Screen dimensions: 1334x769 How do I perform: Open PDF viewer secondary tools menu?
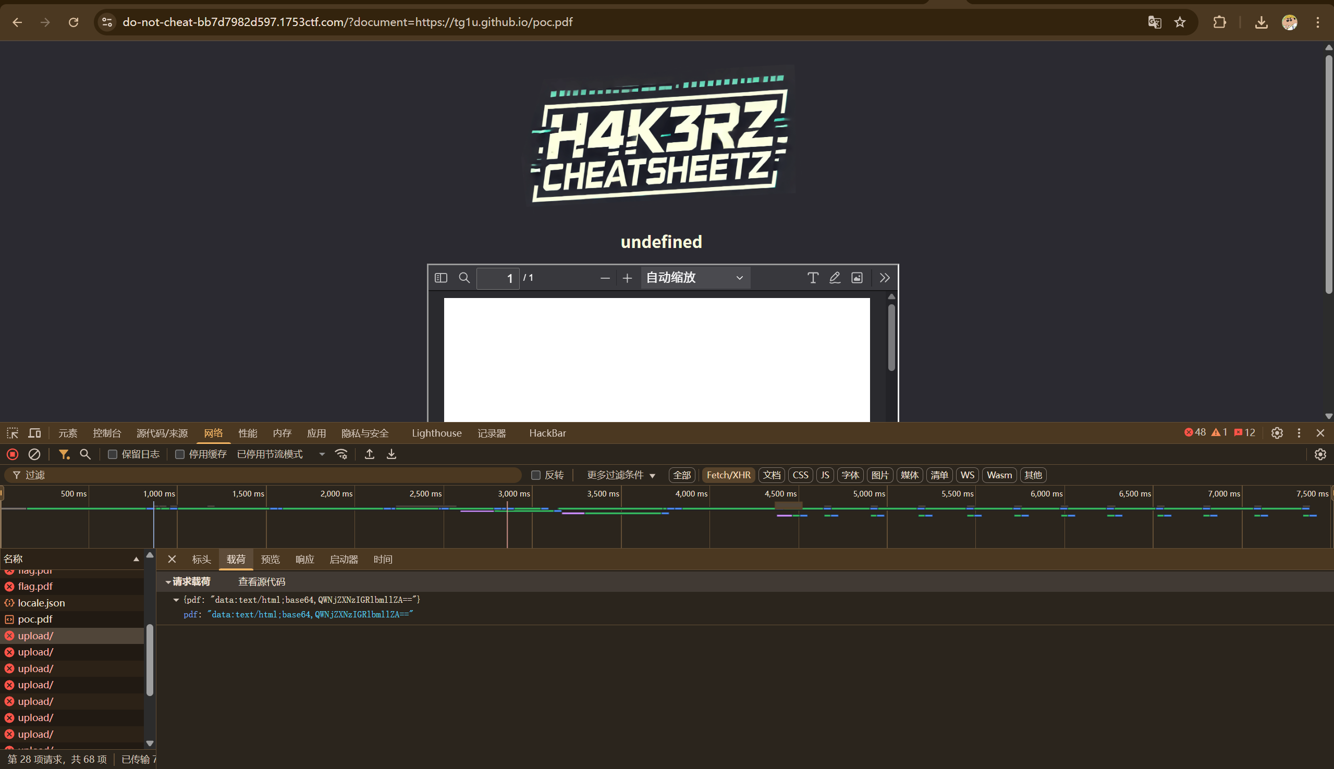(885, 278)
